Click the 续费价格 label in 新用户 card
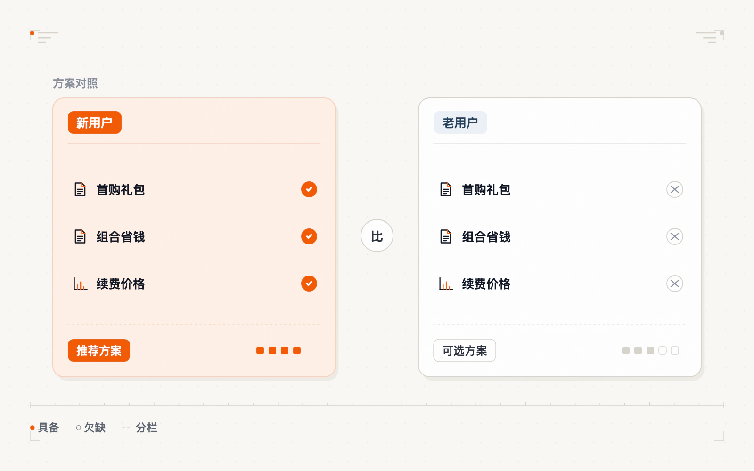Image resolution: width=754 pixels, height=471 pixels. 121,284
